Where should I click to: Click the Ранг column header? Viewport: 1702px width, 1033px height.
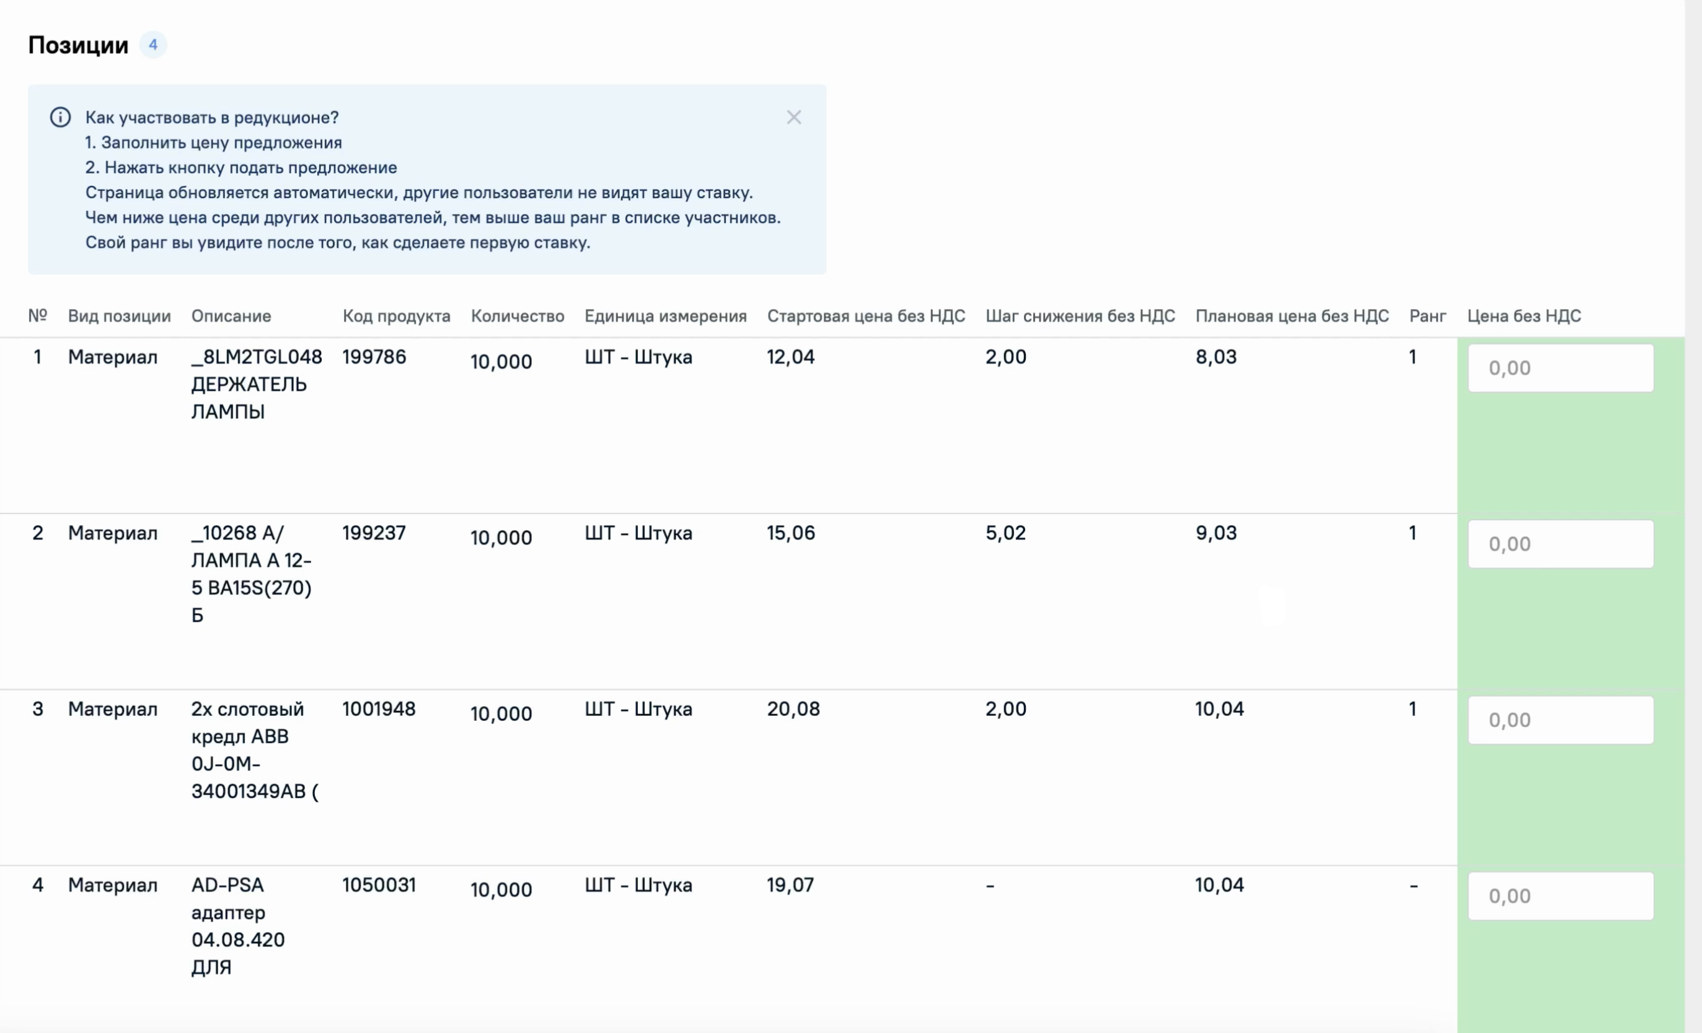(1428, 316)
